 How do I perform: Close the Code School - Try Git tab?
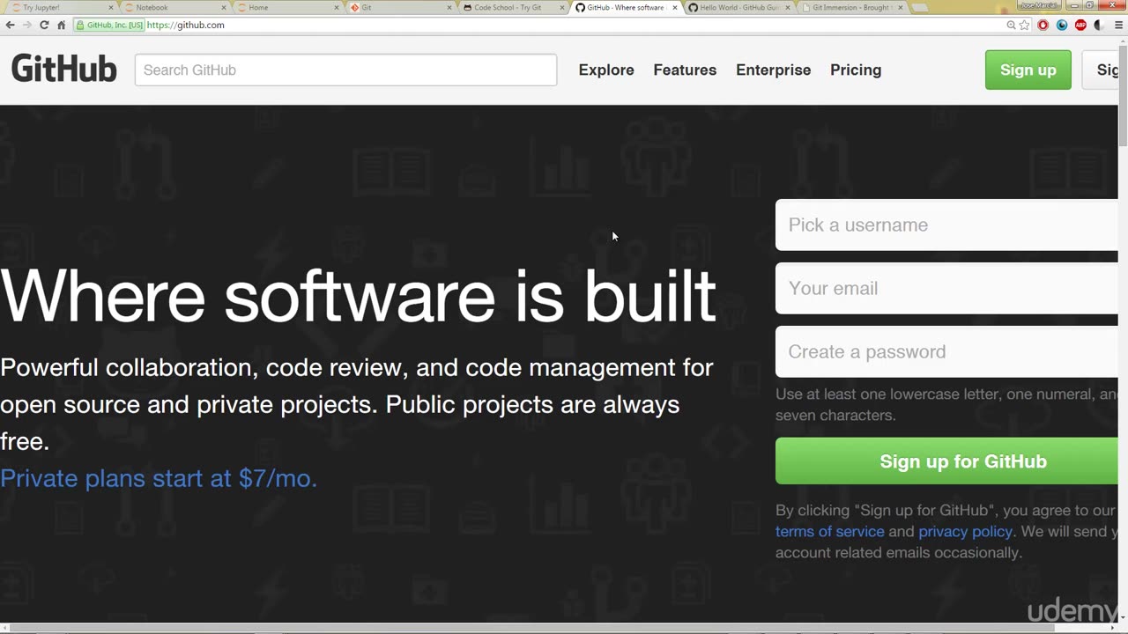(x=562, y=7)
